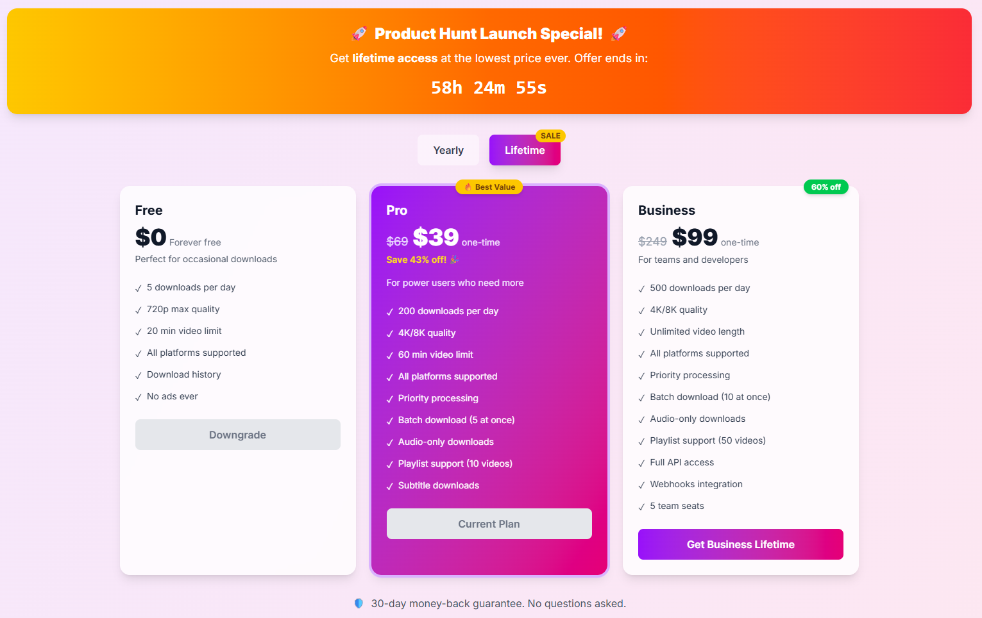The image size is (982, 618).
Task: Click the checkmark beside Full API access
Action: click(641, 462)
